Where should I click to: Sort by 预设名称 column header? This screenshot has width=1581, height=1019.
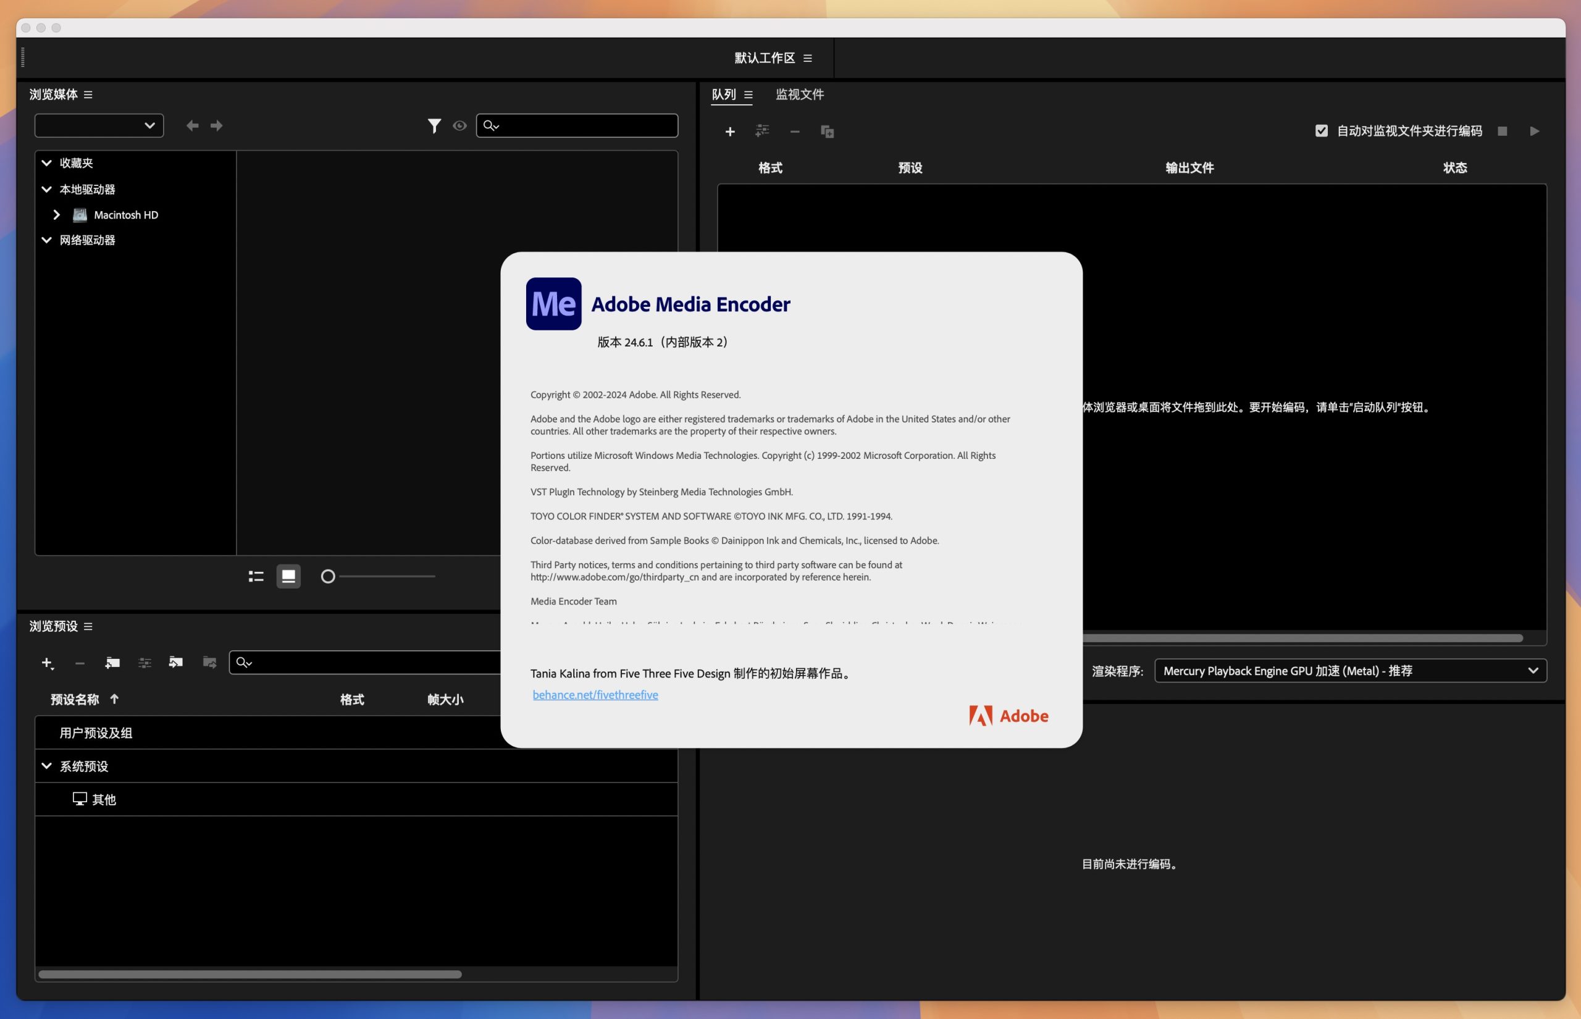click(x=75, y=699)
